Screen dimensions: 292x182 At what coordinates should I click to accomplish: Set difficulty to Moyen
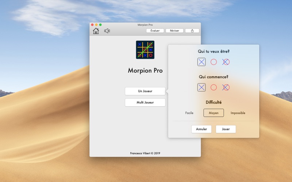[214, 113]
